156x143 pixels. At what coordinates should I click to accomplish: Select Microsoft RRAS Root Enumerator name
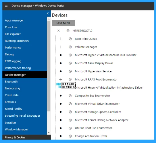96,79
